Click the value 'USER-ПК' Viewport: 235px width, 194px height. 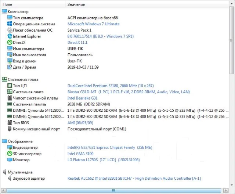click(x=75, y=49)
